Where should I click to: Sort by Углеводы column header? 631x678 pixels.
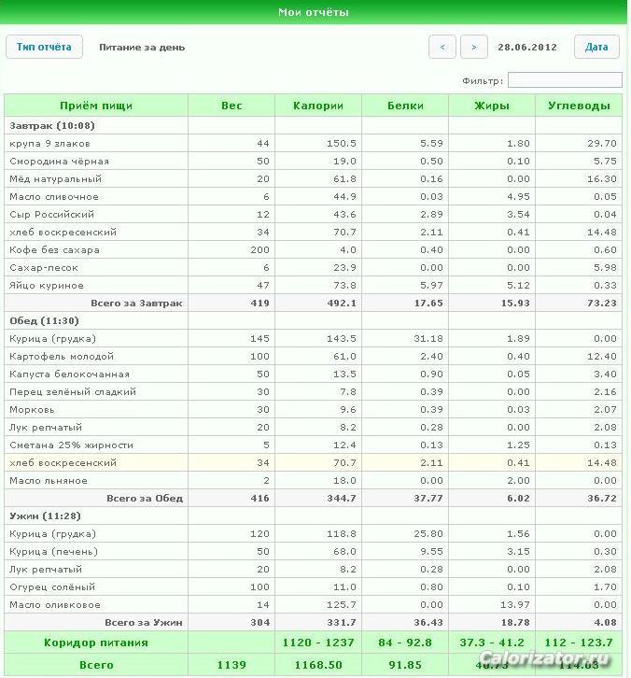tap(579, 106)
